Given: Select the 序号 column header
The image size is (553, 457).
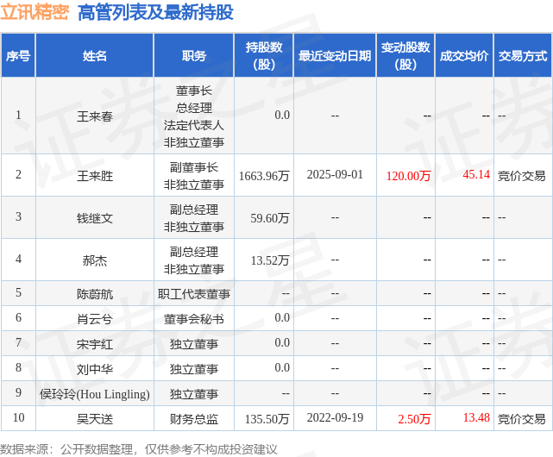Looking at the screenshot, I should (18, 56).
